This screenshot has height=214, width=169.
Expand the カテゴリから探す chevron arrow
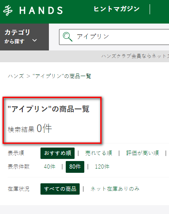click(x=35, y=40)
